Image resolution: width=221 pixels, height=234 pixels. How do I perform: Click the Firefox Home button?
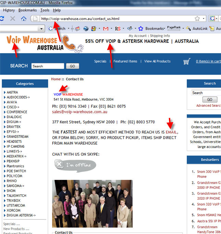click(24, 18)
